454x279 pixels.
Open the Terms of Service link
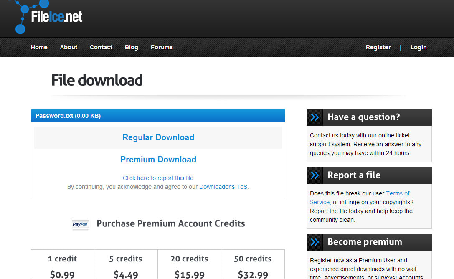(360, 198)
